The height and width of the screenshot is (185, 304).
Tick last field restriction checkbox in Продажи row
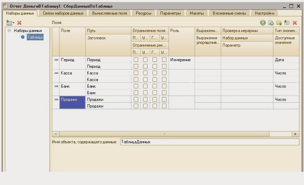(x=164, y=99)
